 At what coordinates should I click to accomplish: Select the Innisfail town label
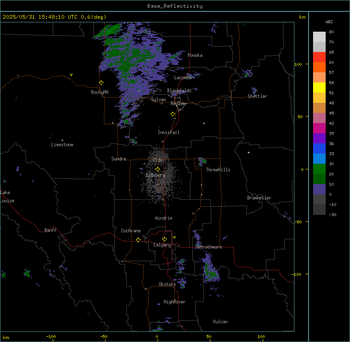coord(169,132)
